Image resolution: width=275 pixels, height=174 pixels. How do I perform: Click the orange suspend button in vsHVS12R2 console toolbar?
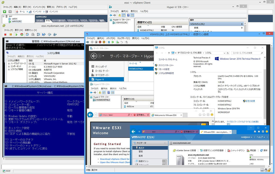[11, 35]
